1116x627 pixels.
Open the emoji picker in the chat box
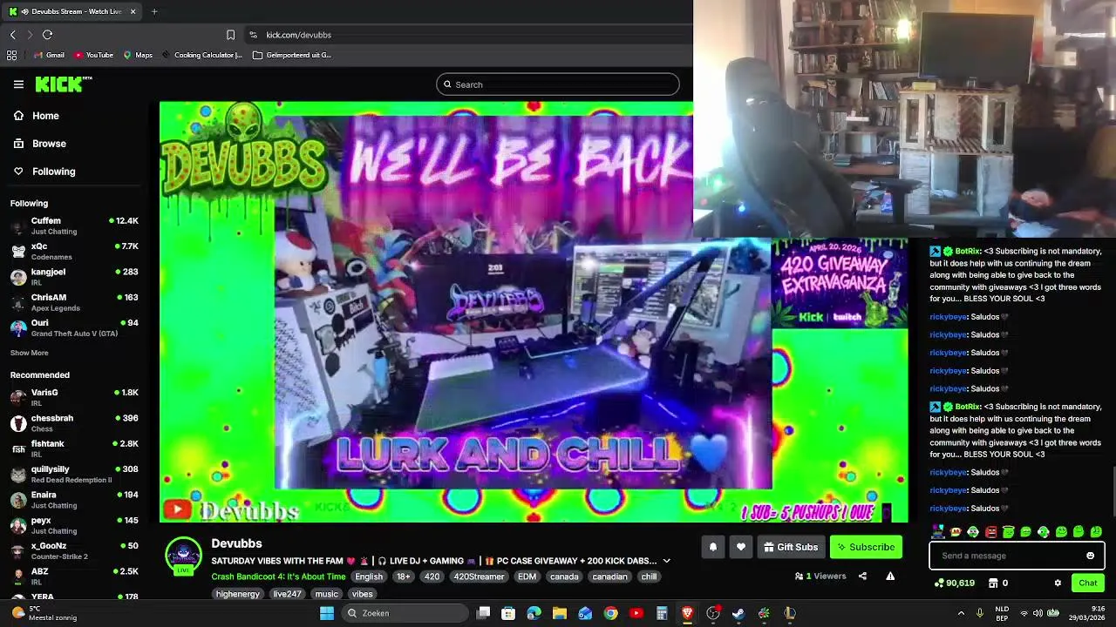(x=1090, y=556)
